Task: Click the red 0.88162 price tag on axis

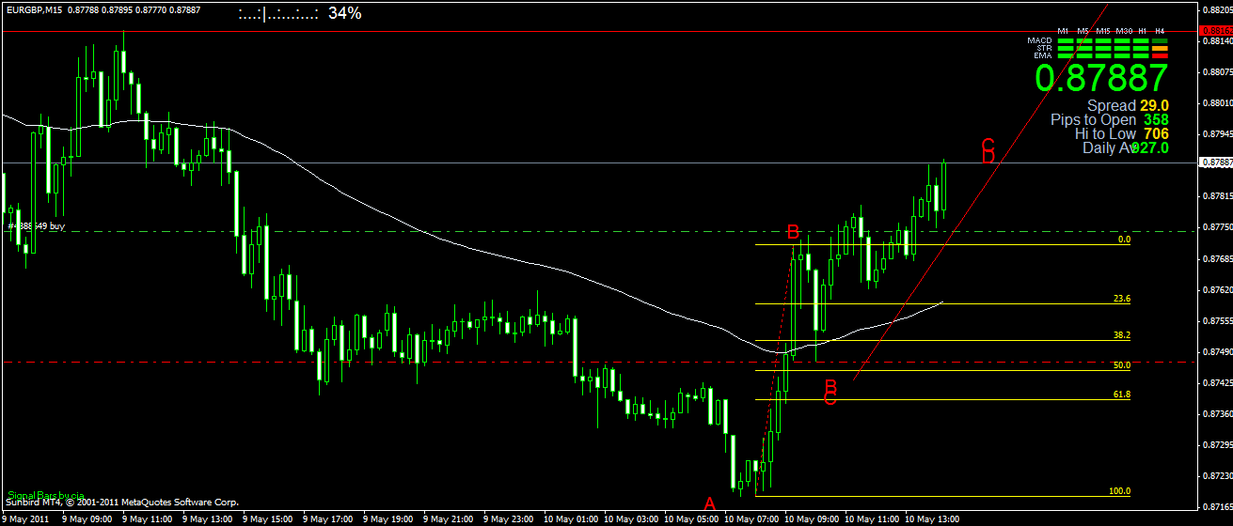Action: (1215, 31)
